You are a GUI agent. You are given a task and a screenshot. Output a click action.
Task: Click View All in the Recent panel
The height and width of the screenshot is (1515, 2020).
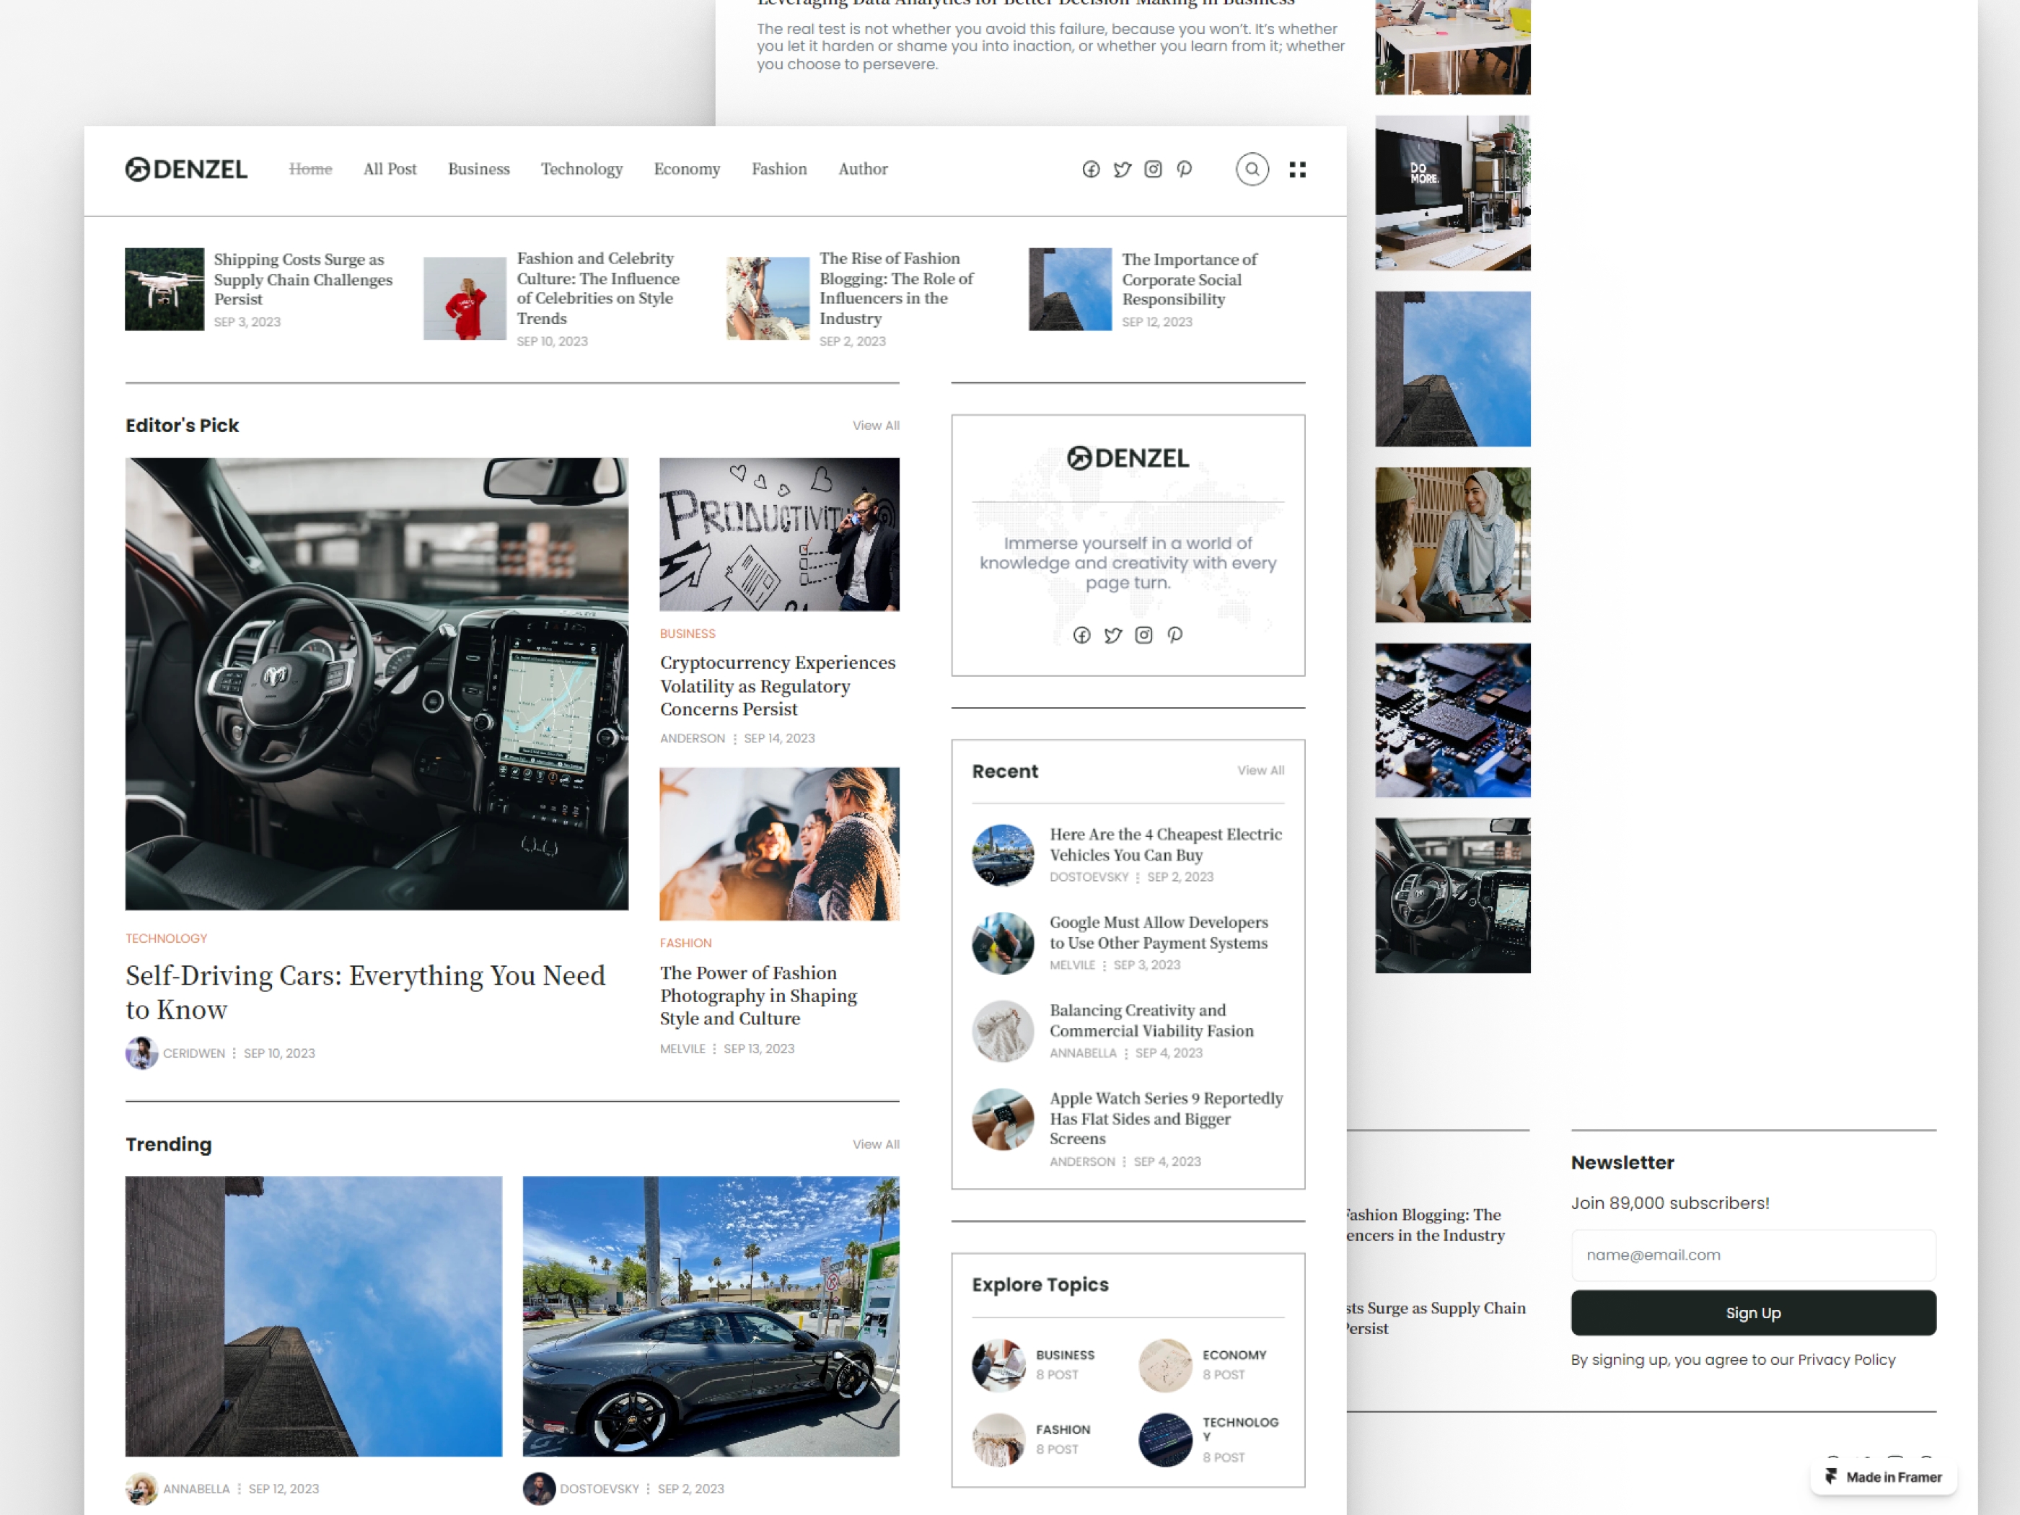(1261, 770)
